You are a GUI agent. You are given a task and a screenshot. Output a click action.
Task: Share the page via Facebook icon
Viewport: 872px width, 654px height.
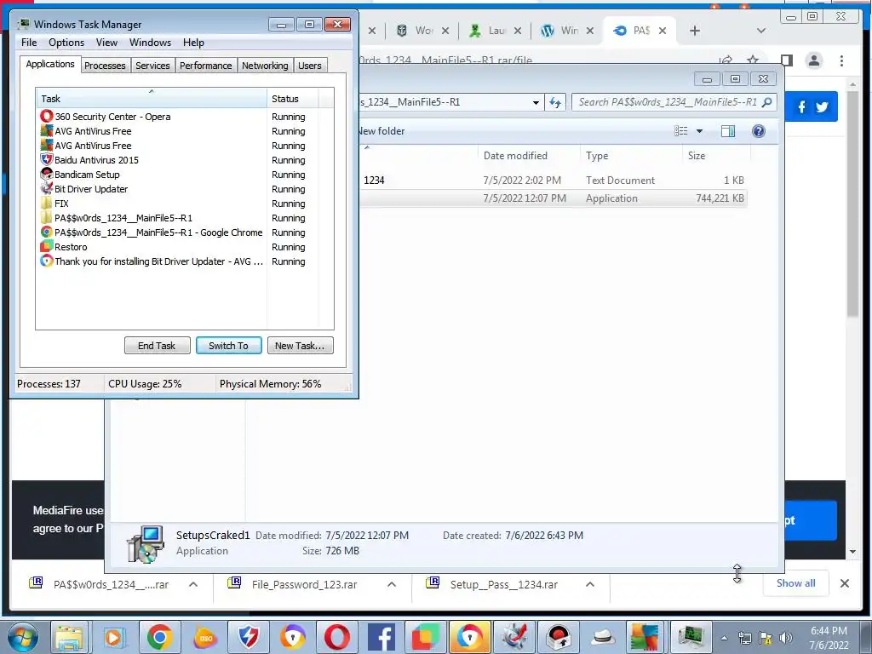tap(801, 106)
